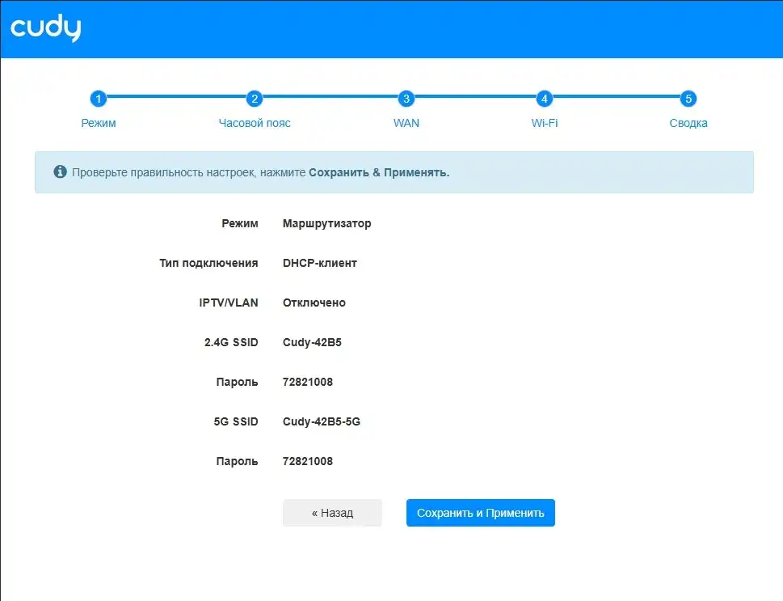Click the DHCP-клиент connection type value

[319, 263]
